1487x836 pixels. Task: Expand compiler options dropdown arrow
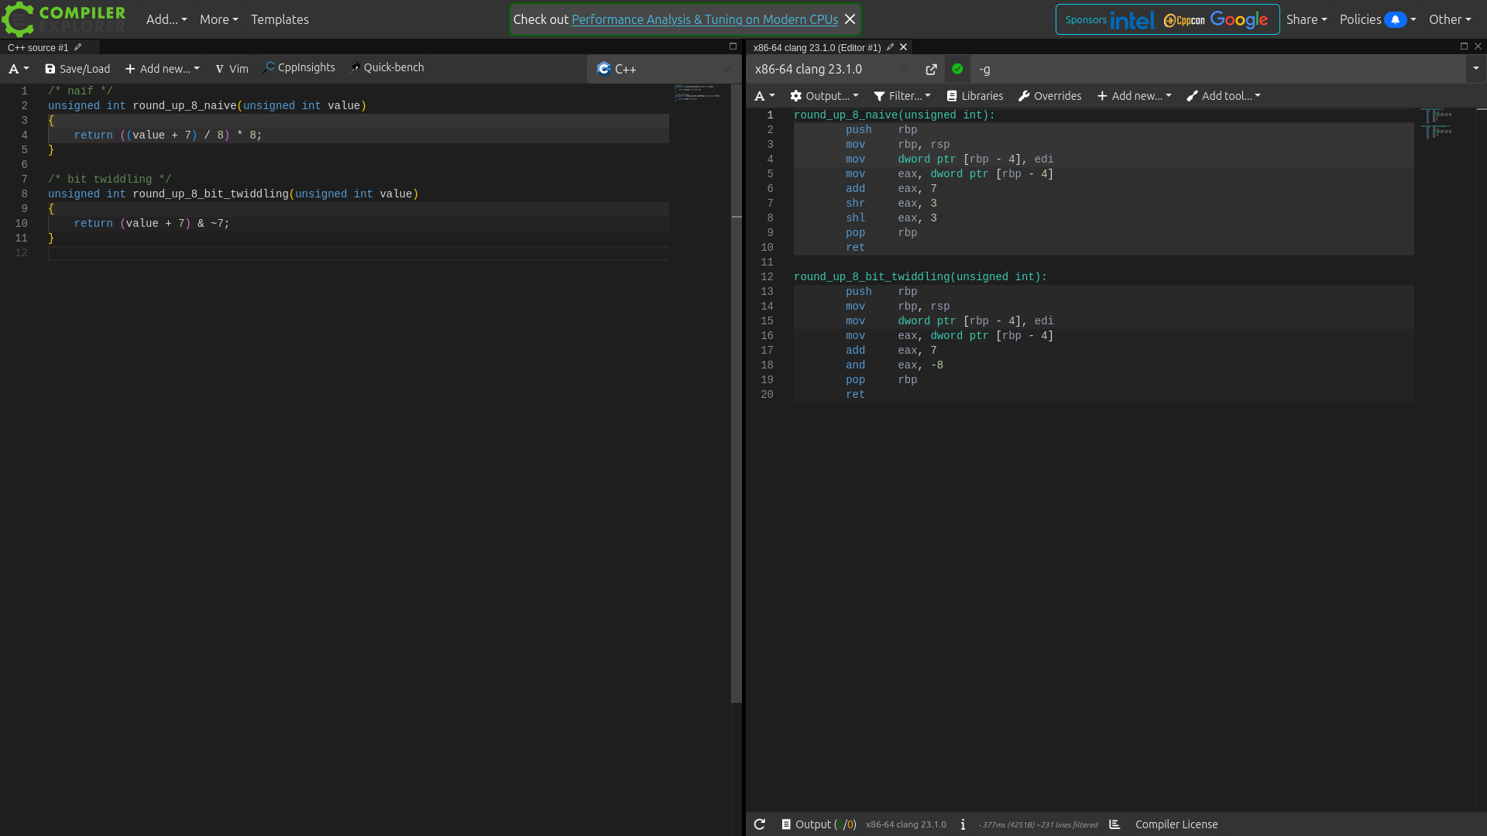(x=1475, y=69)
